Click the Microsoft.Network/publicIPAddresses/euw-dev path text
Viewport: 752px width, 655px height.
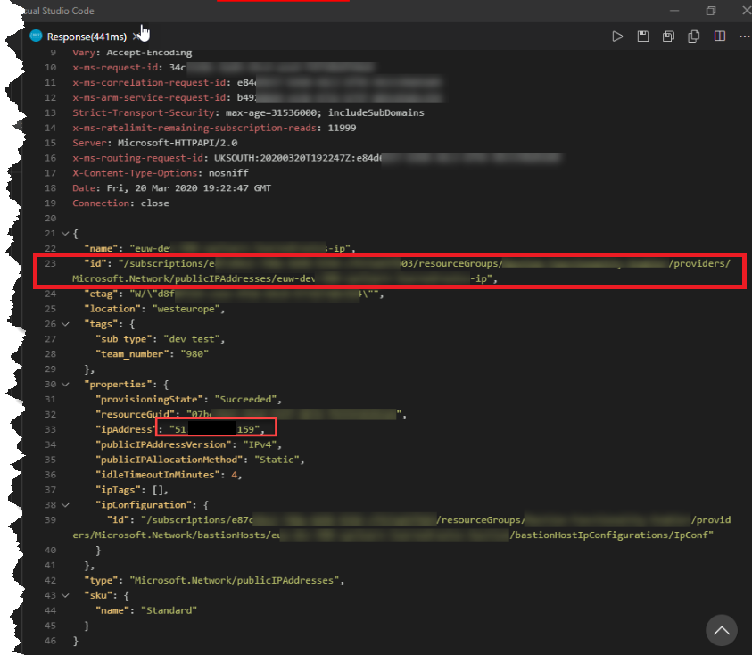pos(194,278)
